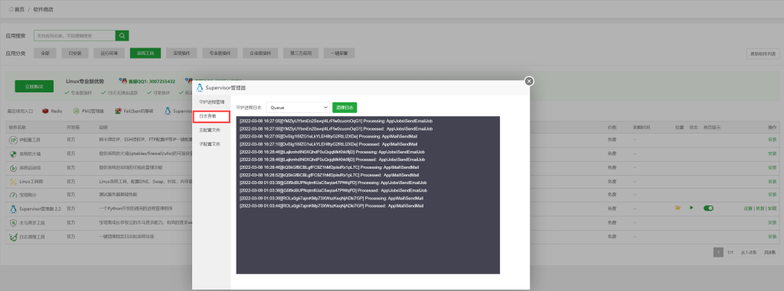Click the 软件商店 breadcrumb text
This screenshot has width=784, height=291.
[x=44, y=9]
